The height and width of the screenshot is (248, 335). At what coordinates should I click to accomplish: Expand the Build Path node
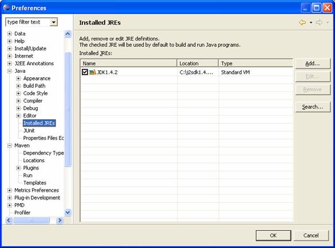click(x=18, y=86)
